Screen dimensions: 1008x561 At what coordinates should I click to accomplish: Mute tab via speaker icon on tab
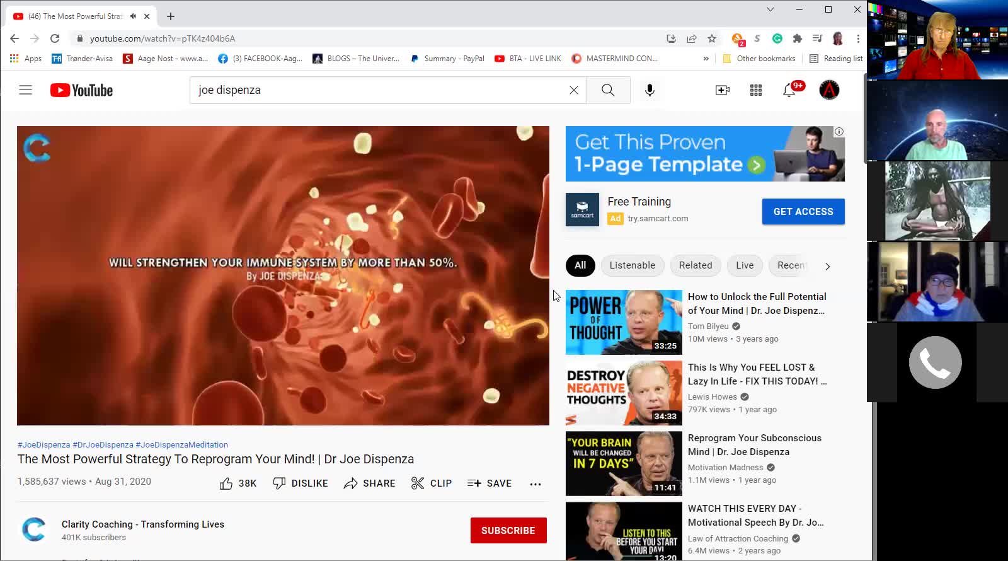point(133,16)
